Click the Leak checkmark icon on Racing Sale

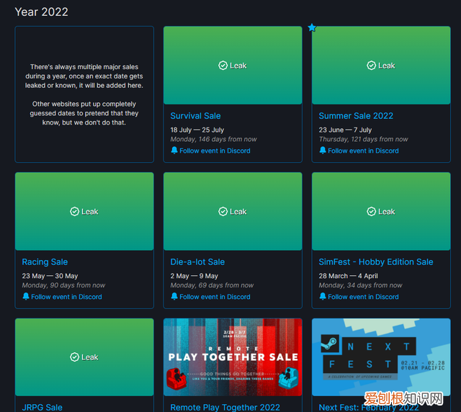point(75,212)
